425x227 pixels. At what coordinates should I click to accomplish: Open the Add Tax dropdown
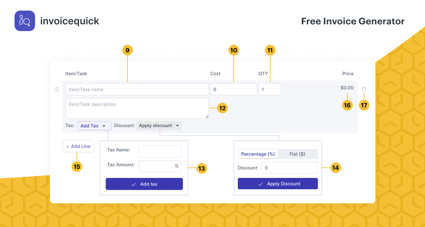coord(94,126)
